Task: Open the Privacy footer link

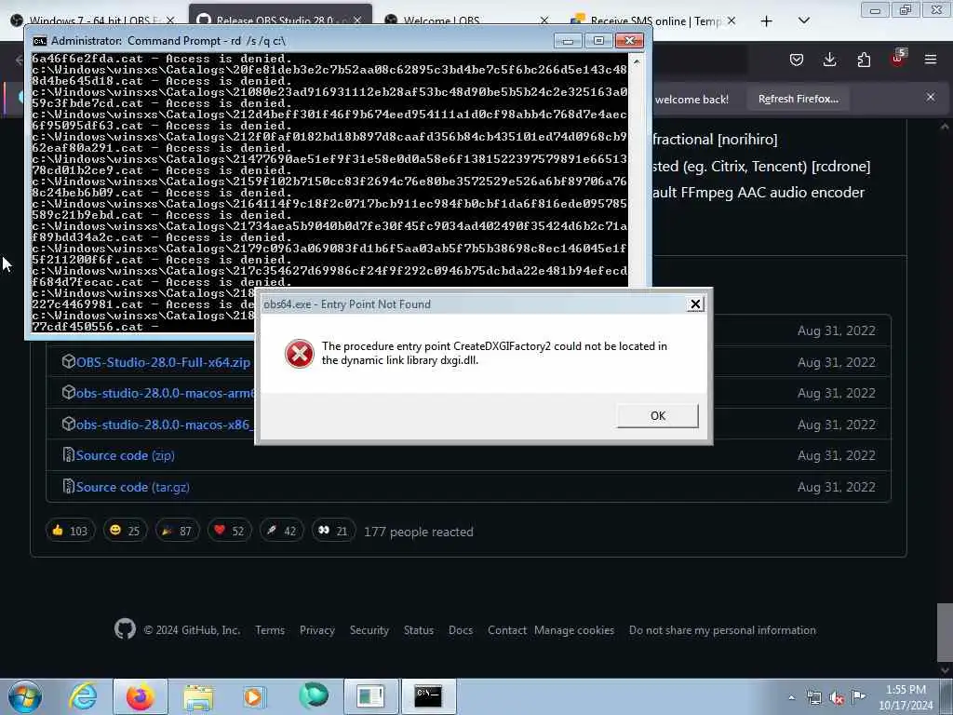Action: (317, 630)
